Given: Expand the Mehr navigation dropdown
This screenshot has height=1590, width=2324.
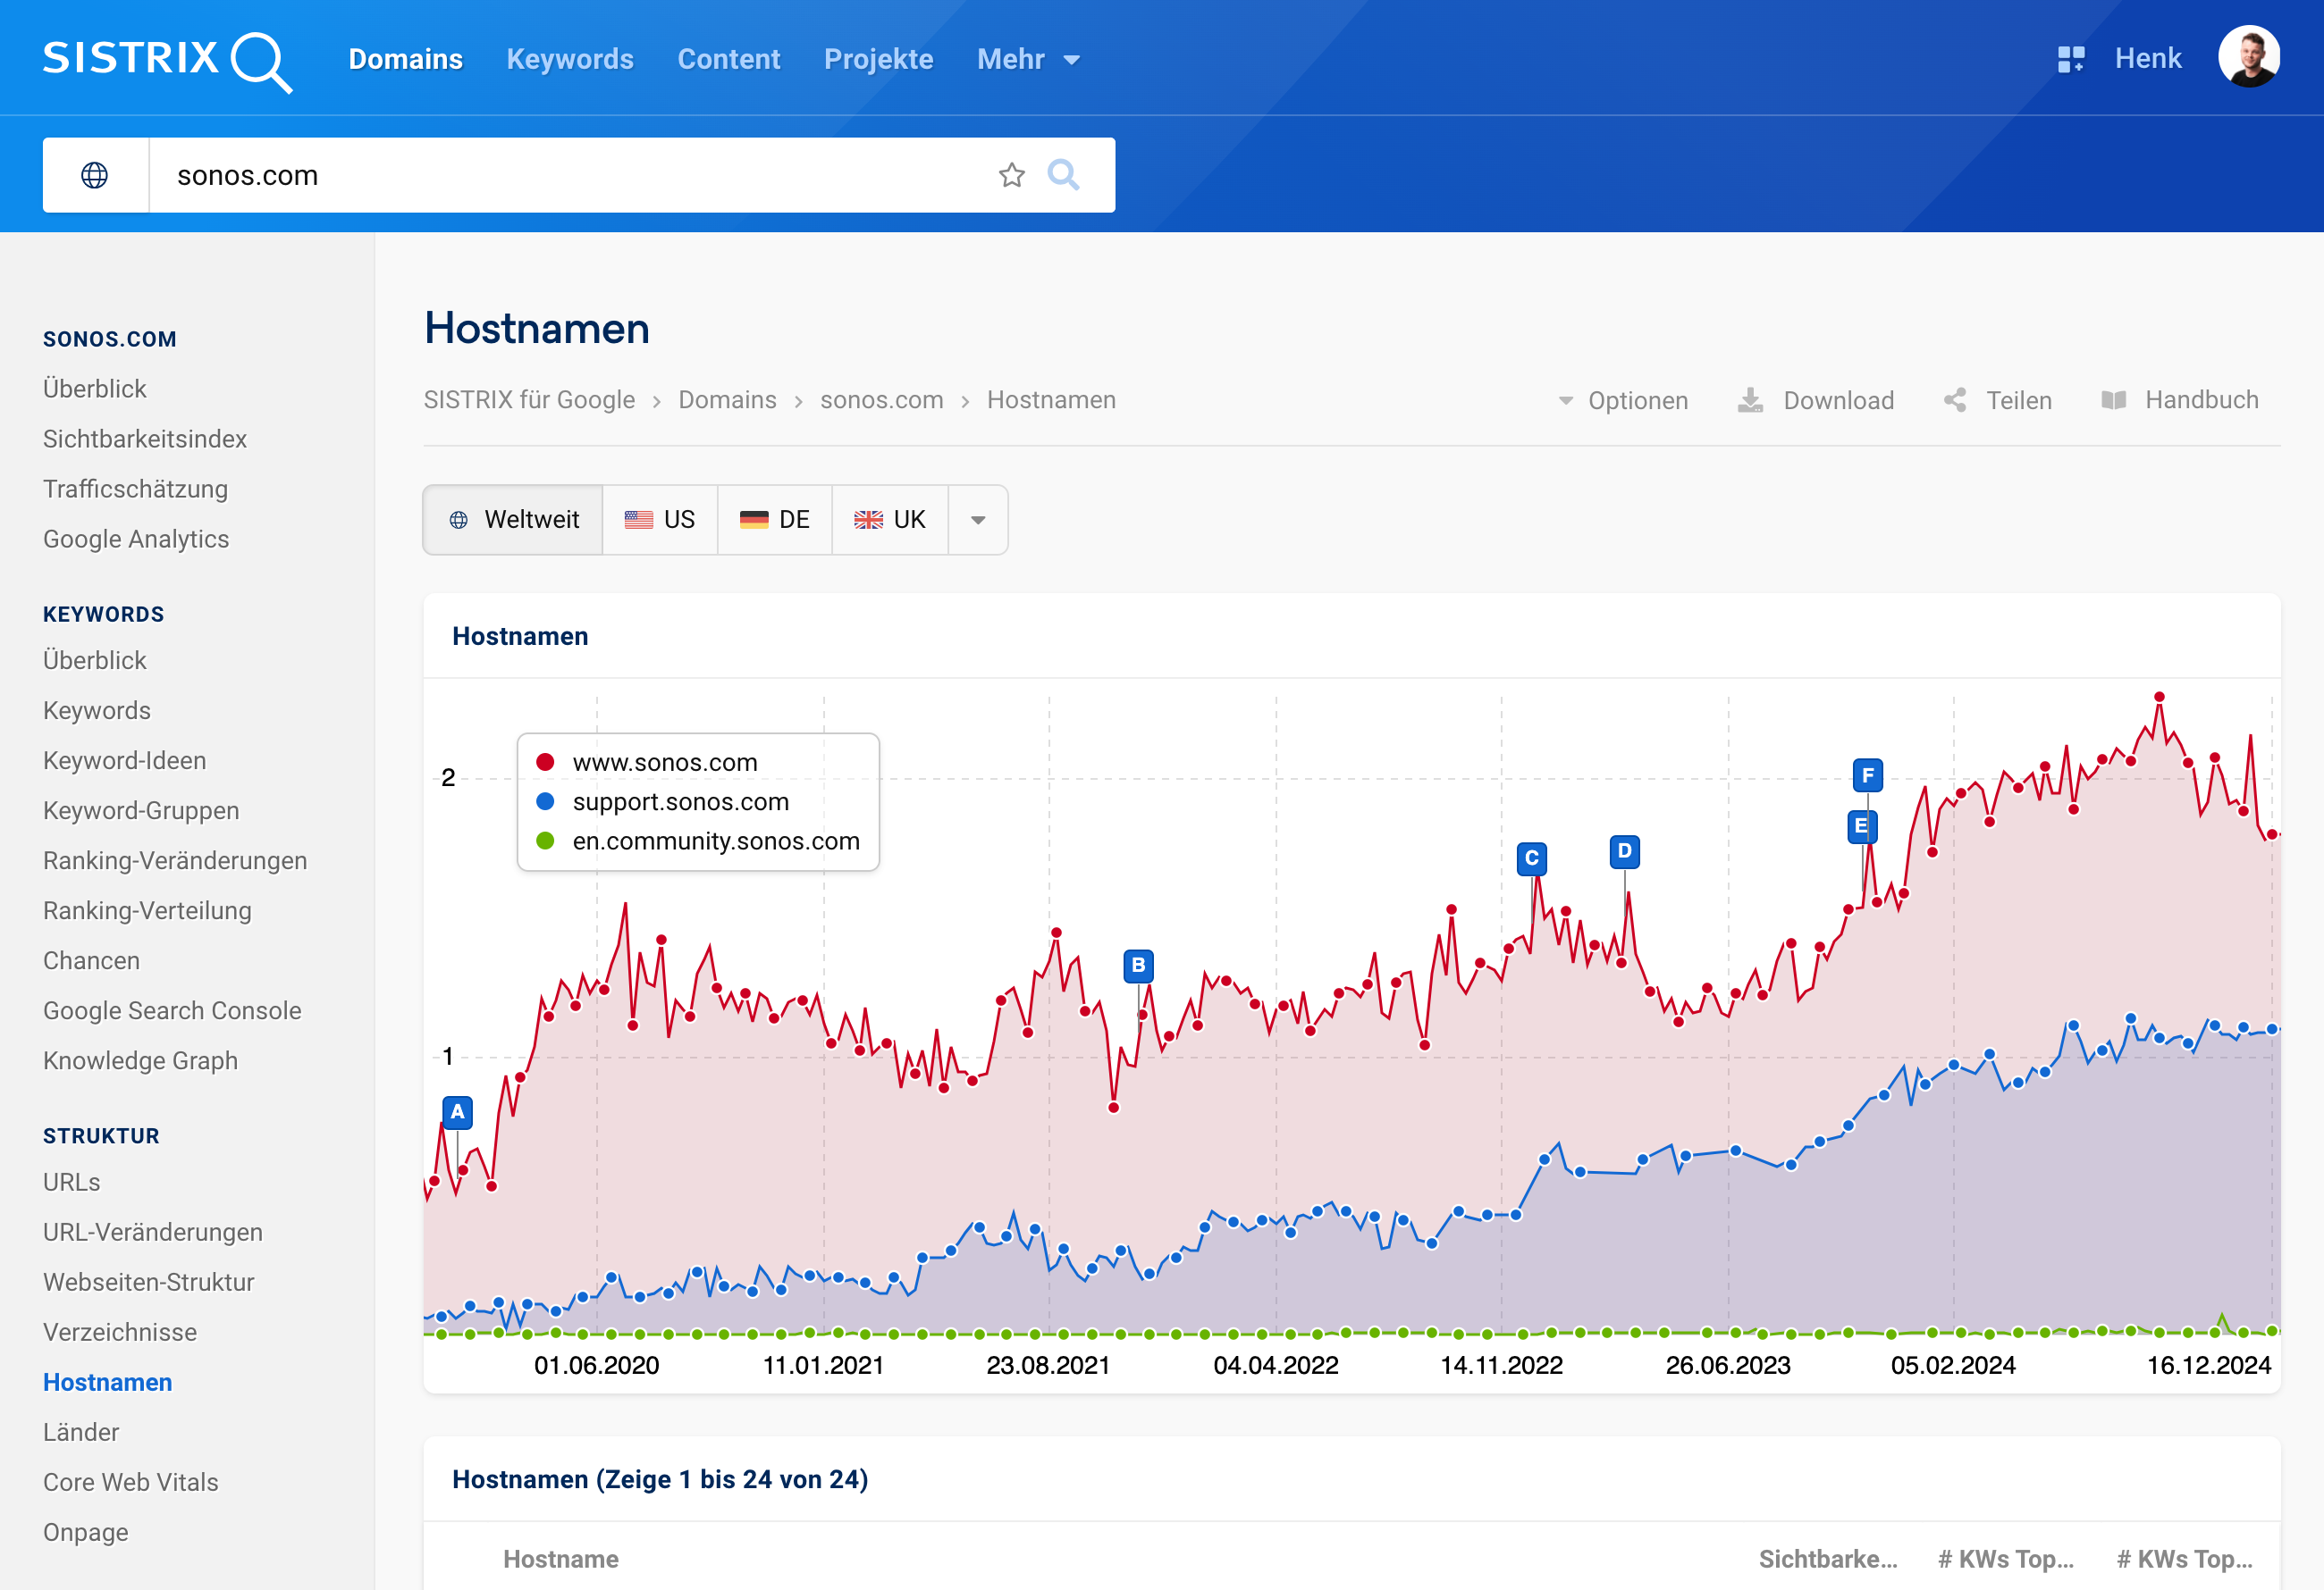Looking at the screenshot, I should 1028,59.
